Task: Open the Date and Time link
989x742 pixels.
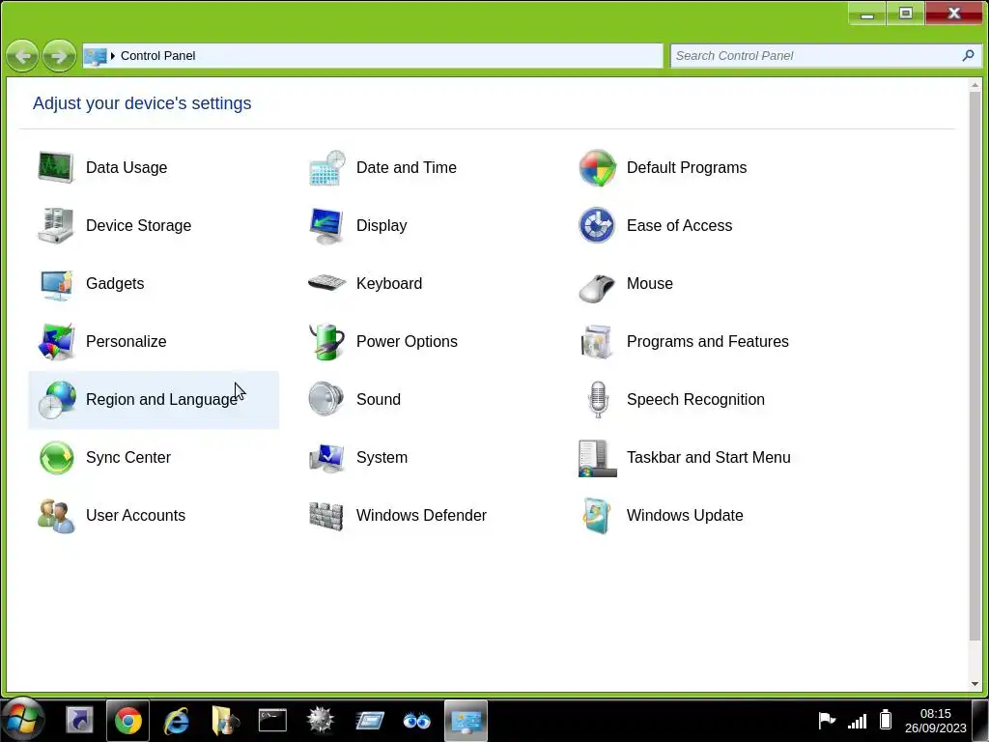Action: click(x=407, y=168)
